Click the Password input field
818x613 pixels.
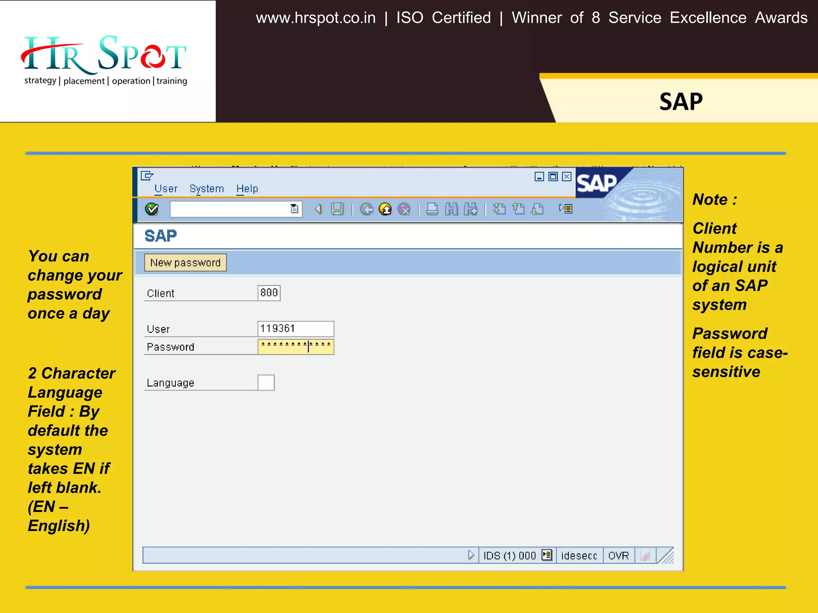(296, 346)
